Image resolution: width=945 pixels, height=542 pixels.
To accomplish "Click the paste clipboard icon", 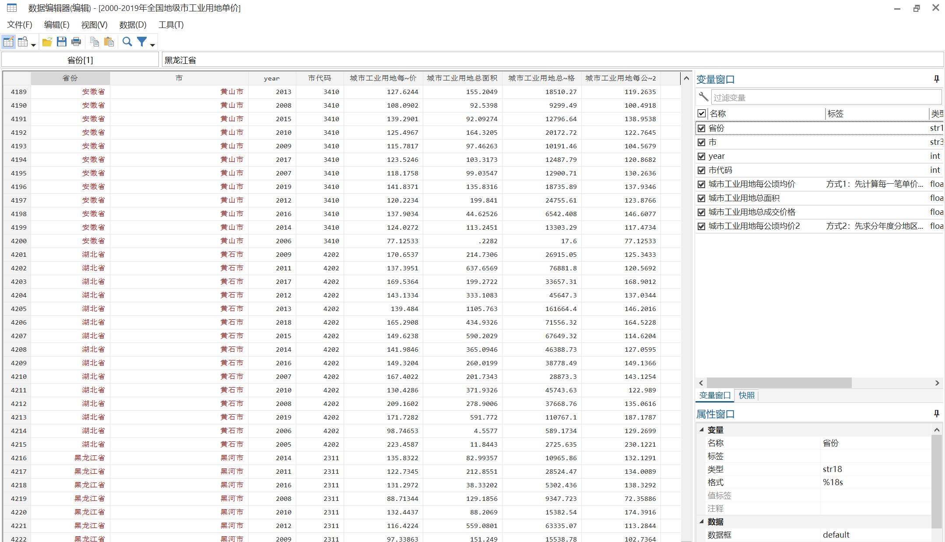I will [109, 42].
